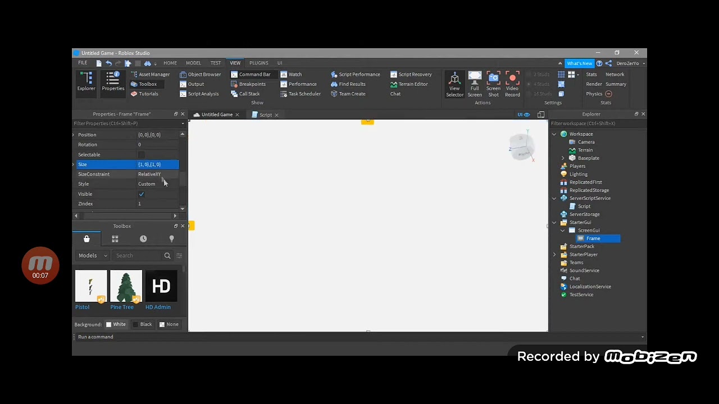Open Performance window
Viewport: 719px width, 404px height.
[x=299, y=84]
